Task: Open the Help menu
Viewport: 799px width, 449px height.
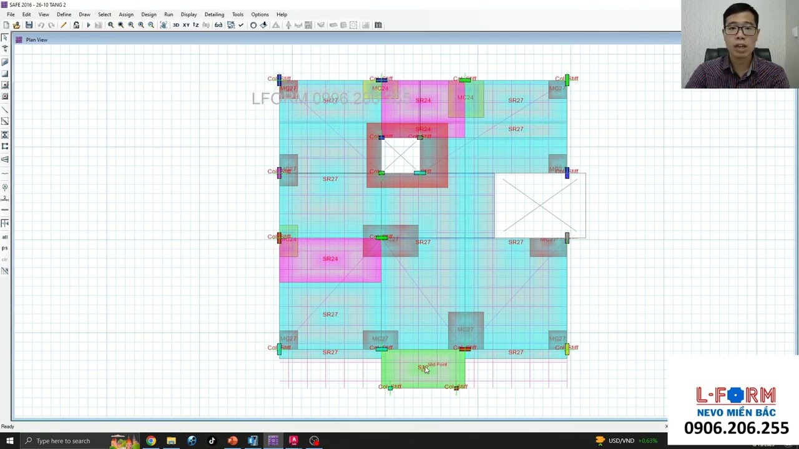Action: pyautogui.click(x=282, y=14)
